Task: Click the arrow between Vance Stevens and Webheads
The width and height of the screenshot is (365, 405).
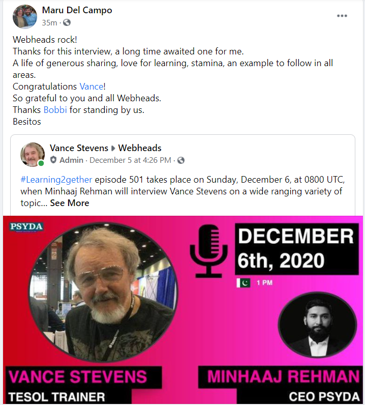Action: pyautogui.click(x=113, y=148)
